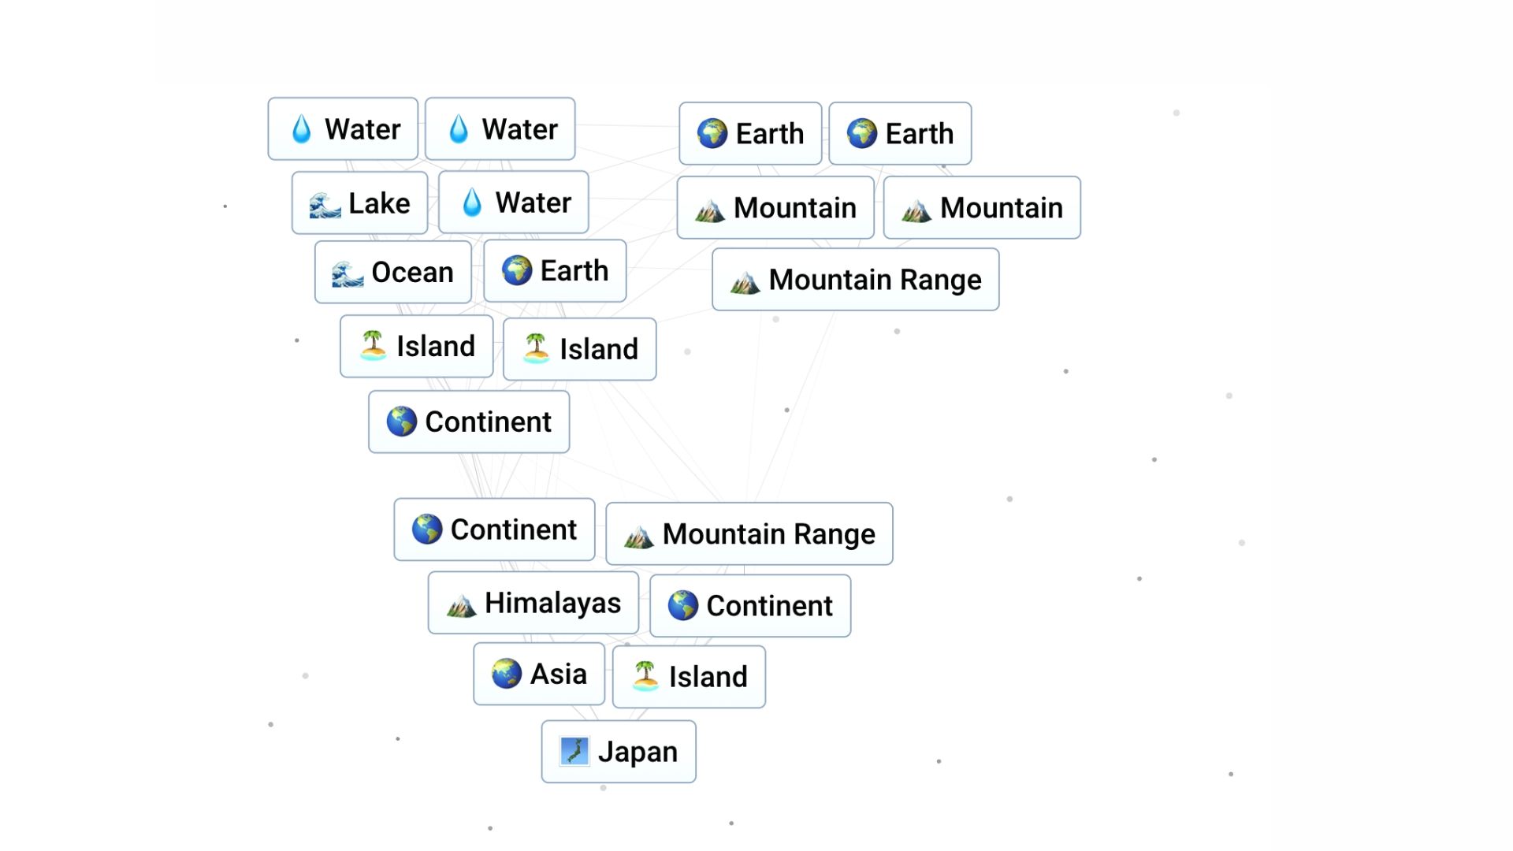Select the Island palm tree icon (upper)
This screenshot has height=851, width=1513.
(x=376, y=345)
